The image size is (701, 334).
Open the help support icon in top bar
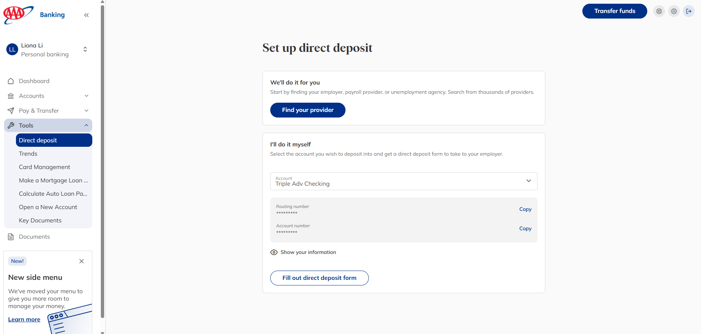tap(659, 11)
